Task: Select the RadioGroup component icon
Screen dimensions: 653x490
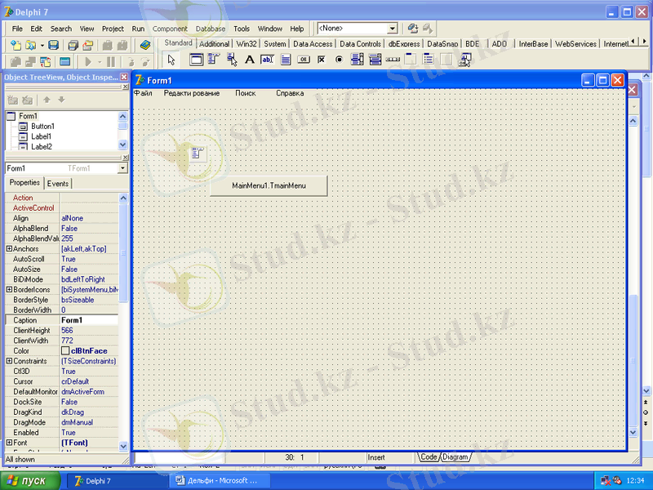Action: pos(429,60)
